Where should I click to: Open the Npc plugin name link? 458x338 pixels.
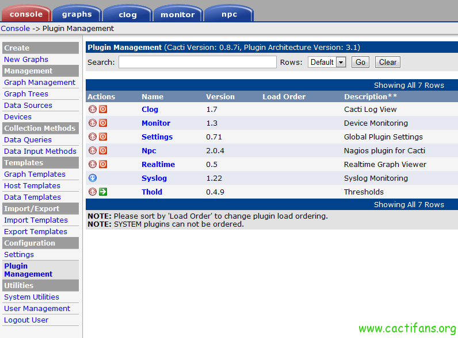[x=149, y=151]
